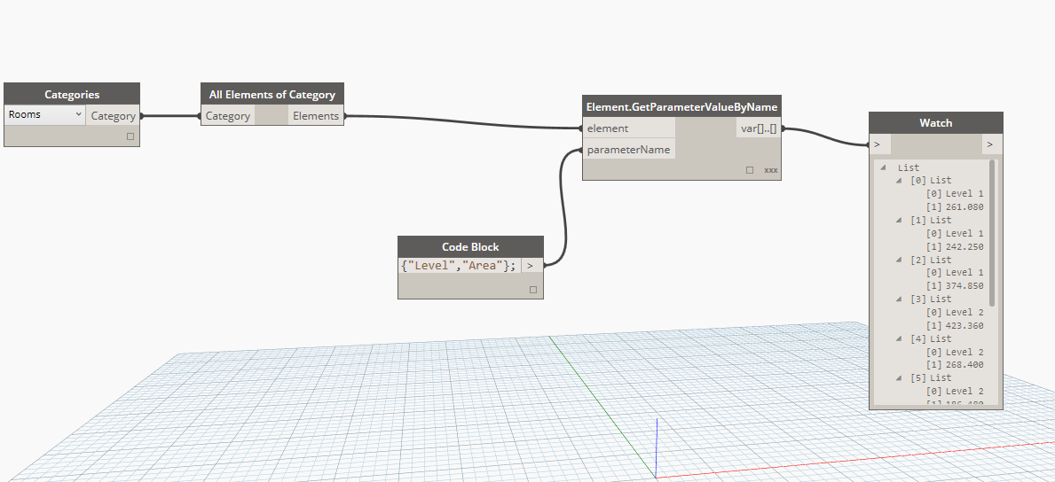Select the Element.GetParameterValueByName node header
Viewport: 1055px width, 482px height.
(x=681, y=107)
